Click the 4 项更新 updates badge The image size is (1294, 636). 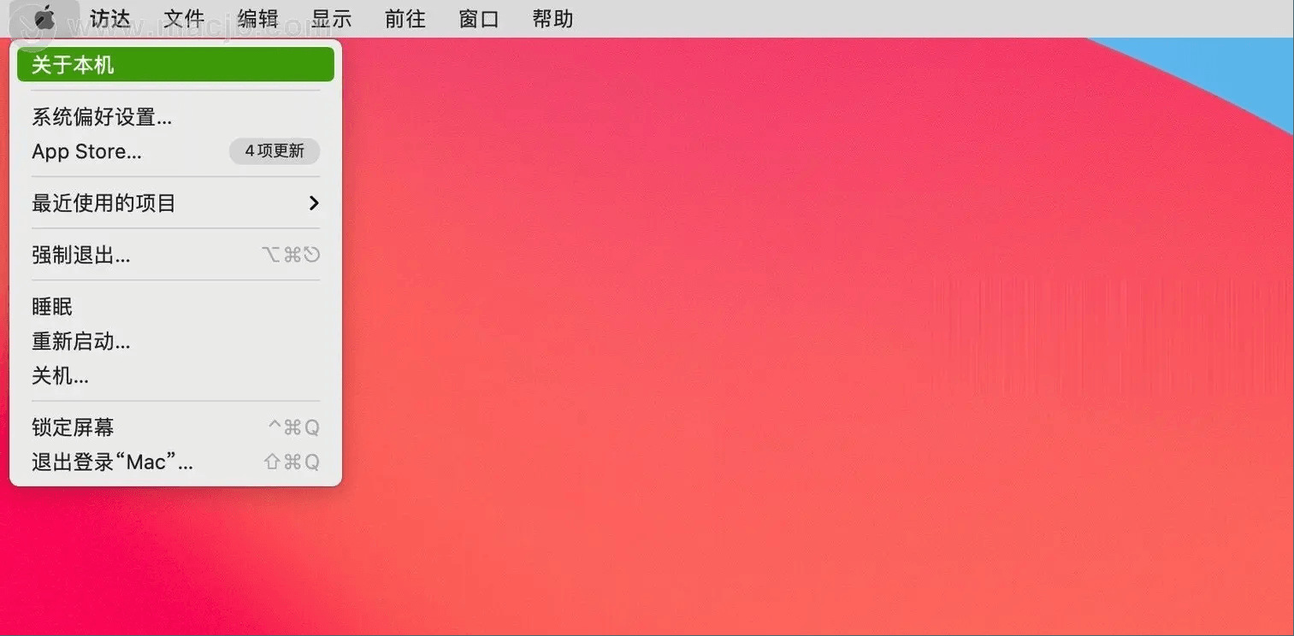coord(275,151)
